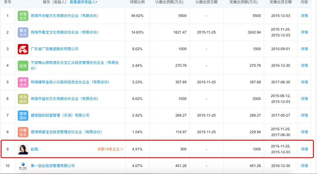This screenshot has height=174, width=317.
Task: Click the 序号 column header
Action: [8, 2]
